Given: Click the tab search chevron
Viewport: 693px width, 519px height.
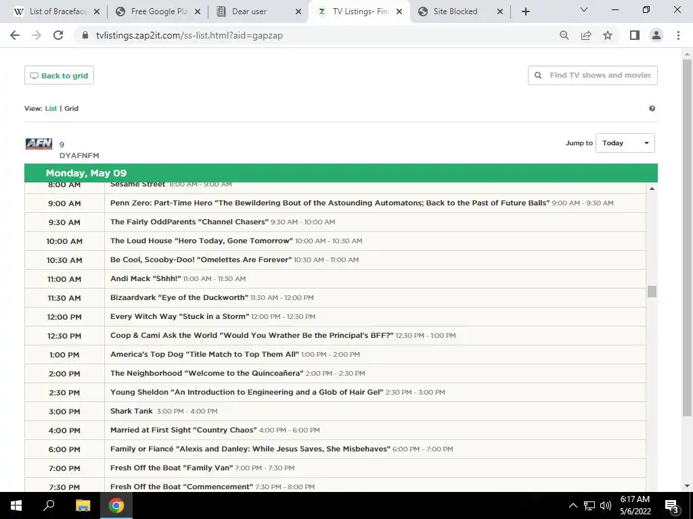Looking at the screenshot, I should coord(584,9).
